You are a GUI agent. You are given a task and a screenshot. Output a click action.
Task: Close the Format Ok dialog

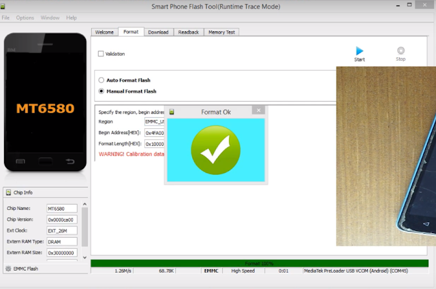(x=259, y=110)
